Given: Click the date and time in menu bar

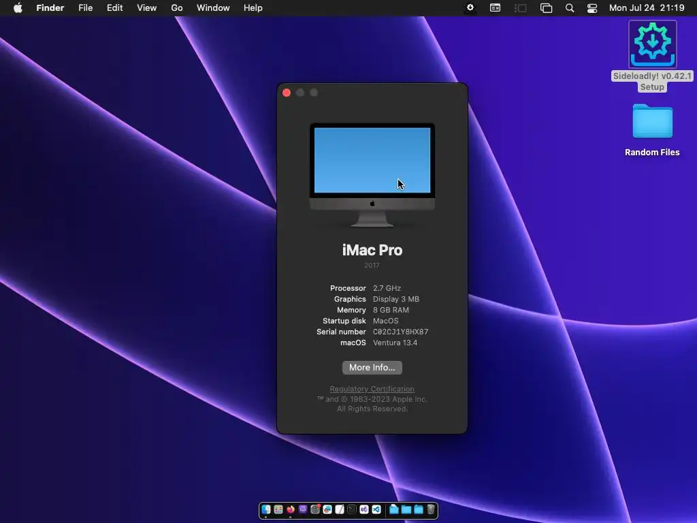Looking at the screenshot, I should pos(647,8).
